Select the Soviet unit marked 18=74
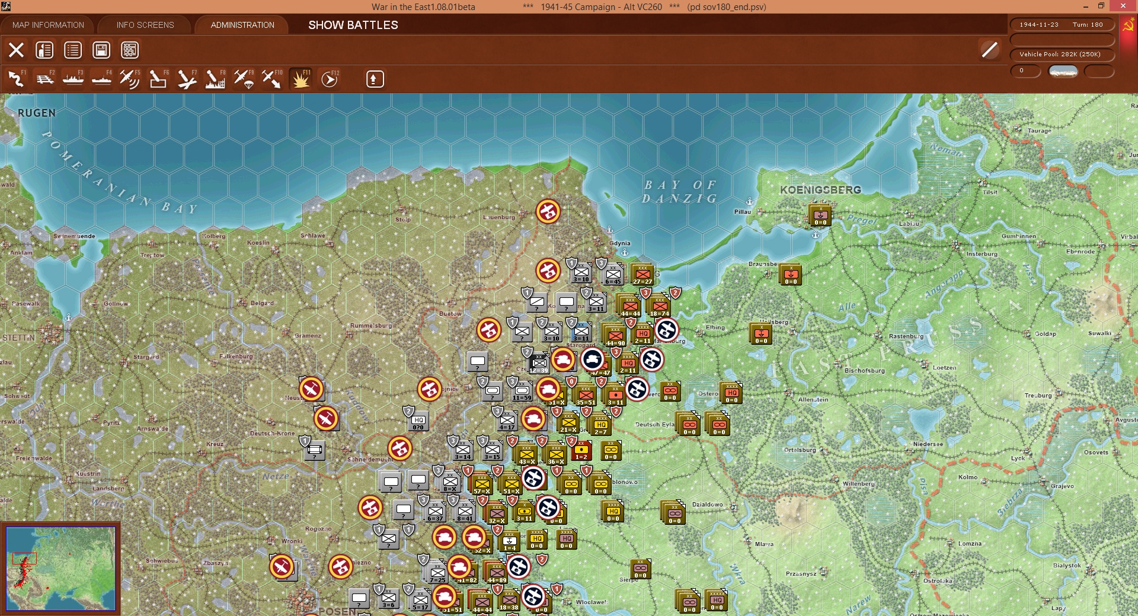Screen dimensions: 1138x616 coord(659,306)
